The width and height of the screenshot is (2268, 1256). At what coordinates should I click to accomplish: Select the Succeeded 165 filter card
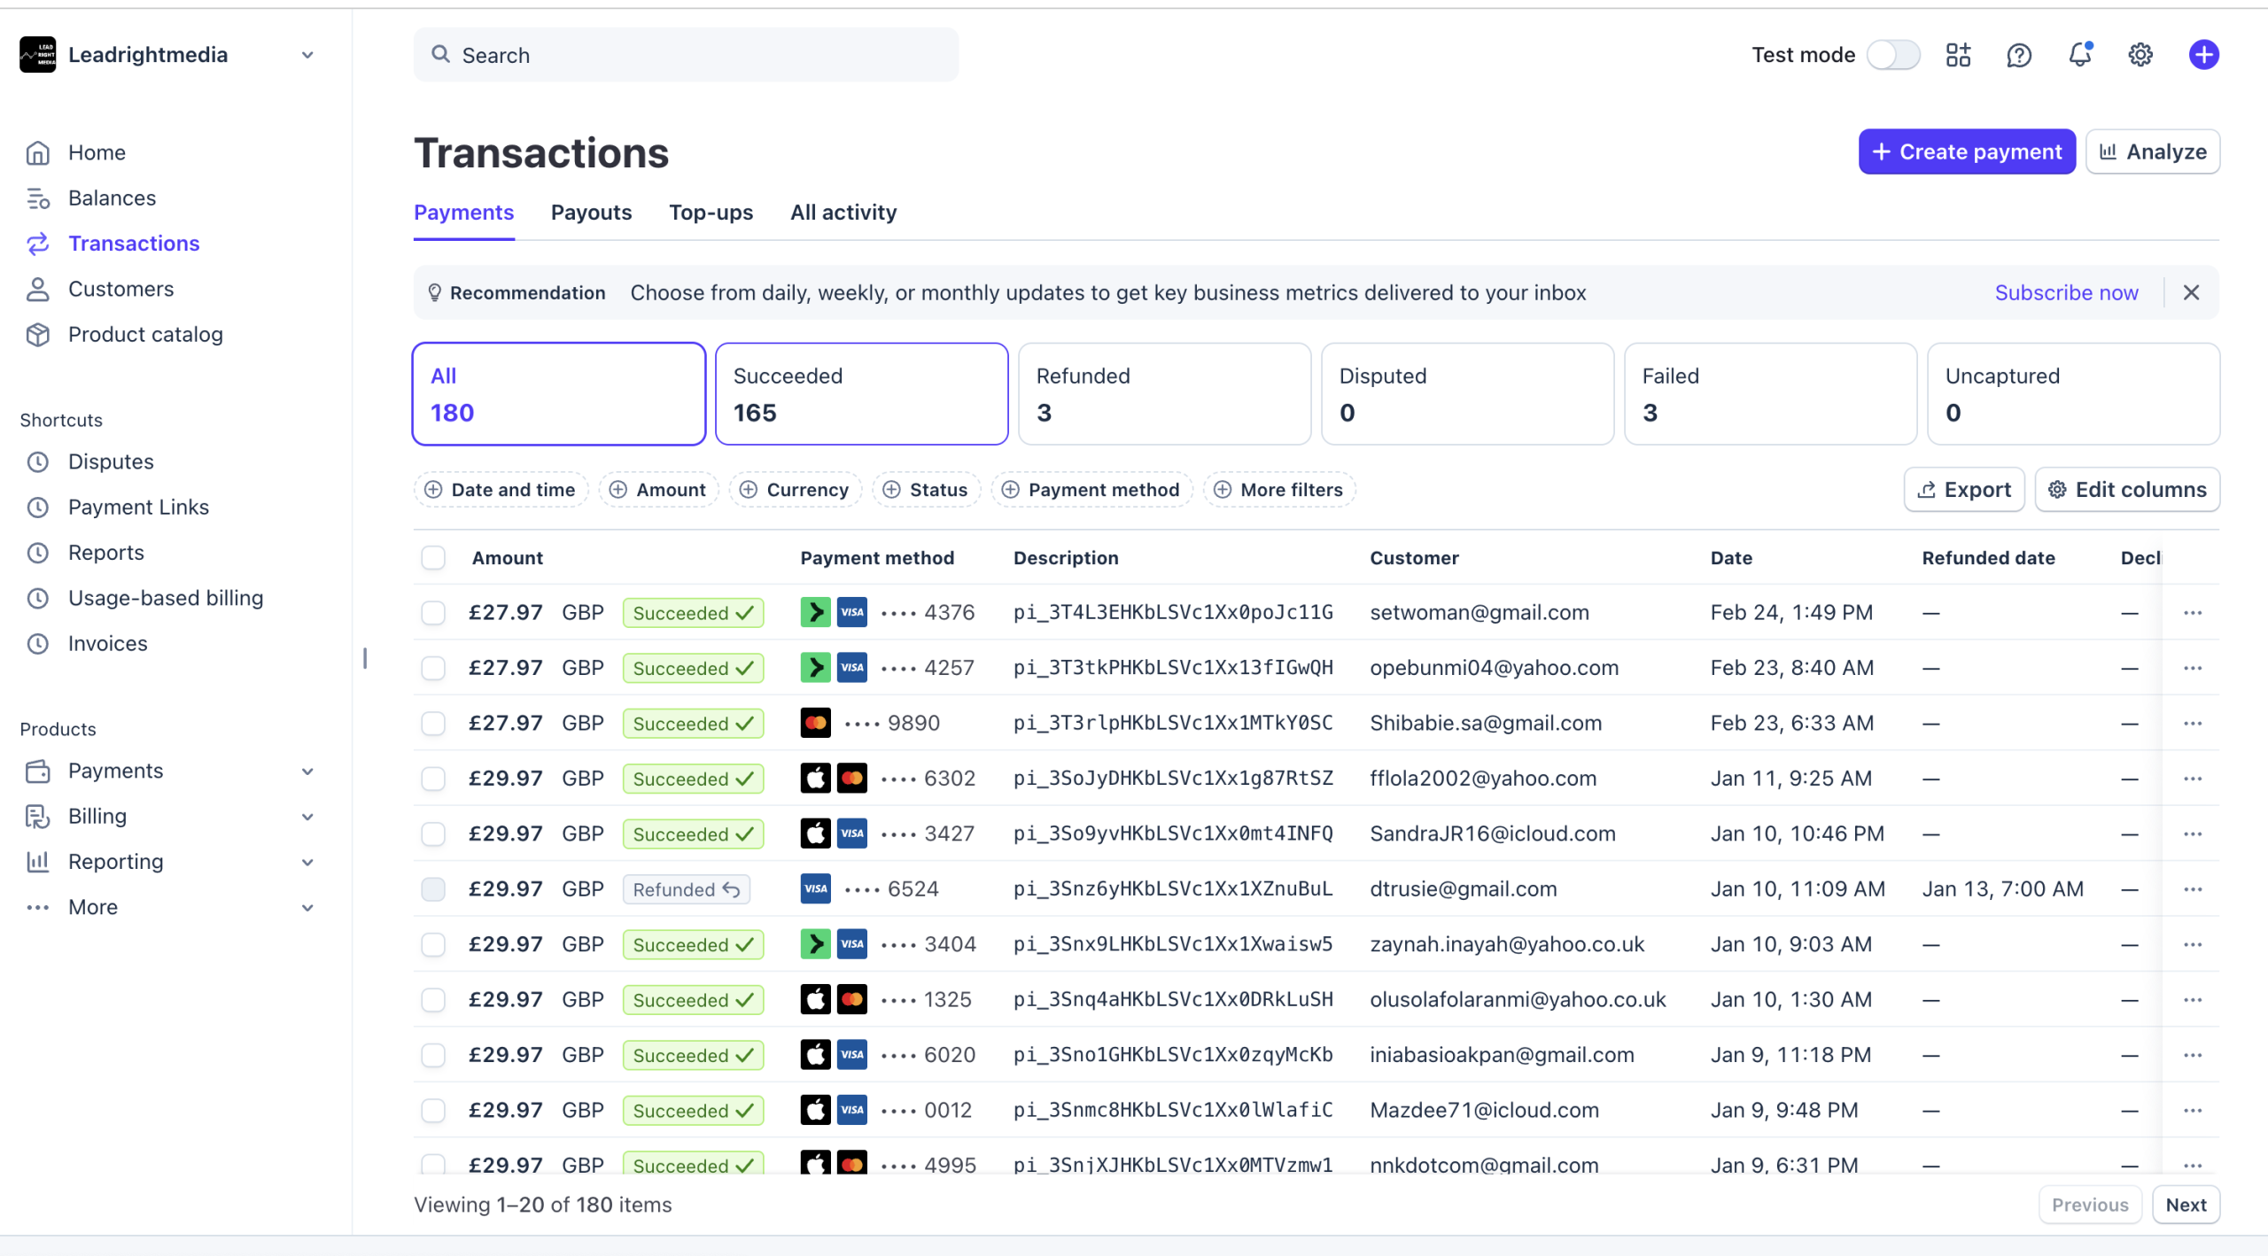point(860,393)
